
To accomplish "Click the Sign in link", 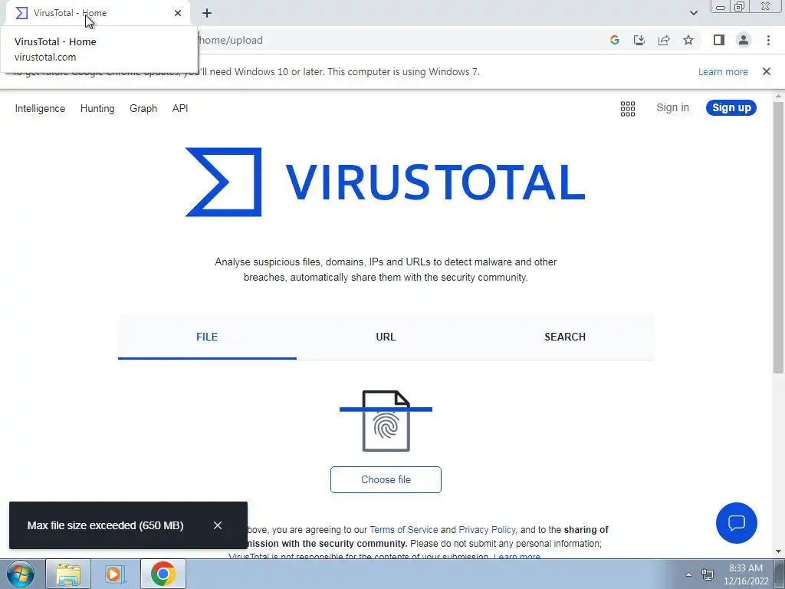I will pos(672,107).
